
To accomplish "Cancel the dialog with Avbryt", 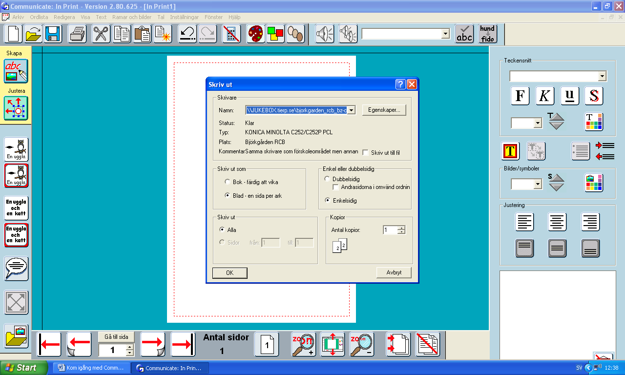I will click(394, 272).
